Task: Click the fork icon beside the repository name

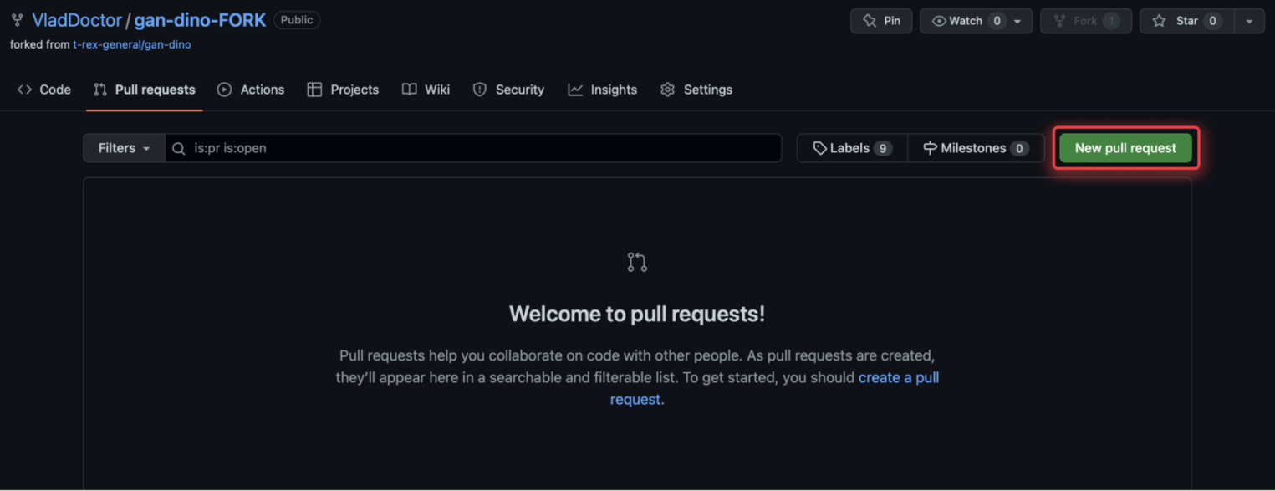Action: pos(17,19)
